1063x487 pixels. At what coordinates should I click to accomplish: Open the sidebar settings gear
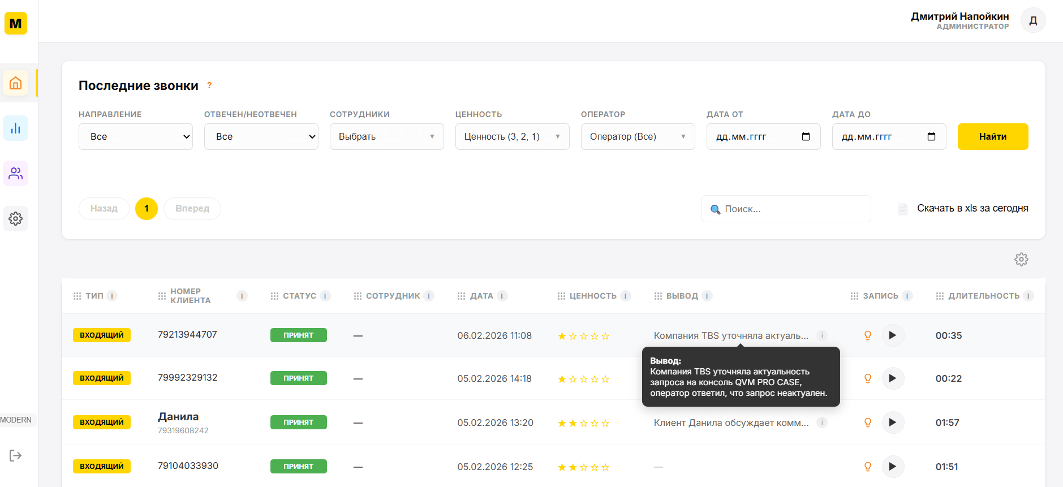click(x=16, y=219)
